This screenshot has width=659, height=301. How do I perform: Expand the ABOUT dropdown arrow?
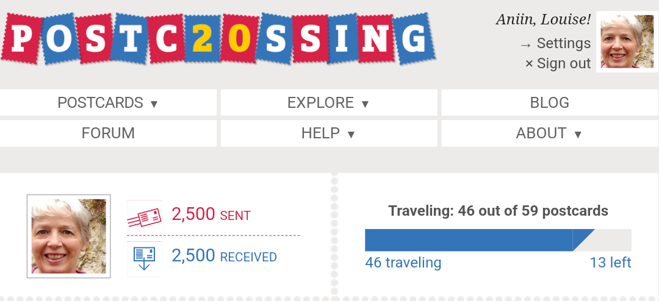point(578,134)
